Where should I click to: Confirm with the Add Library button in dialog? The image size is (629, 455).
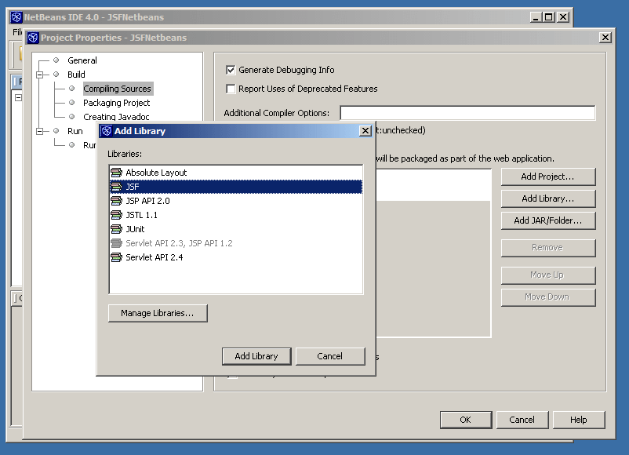point(256,356)
